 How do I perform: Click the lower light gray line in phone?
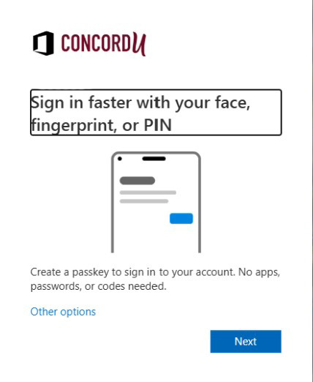144,201
